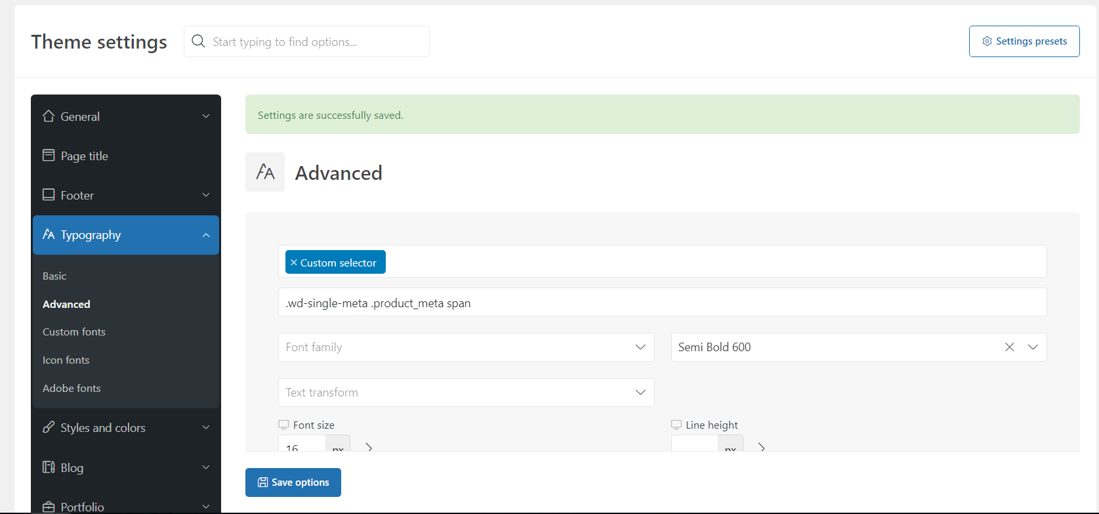Click the custom CSS selector text field

662,303
